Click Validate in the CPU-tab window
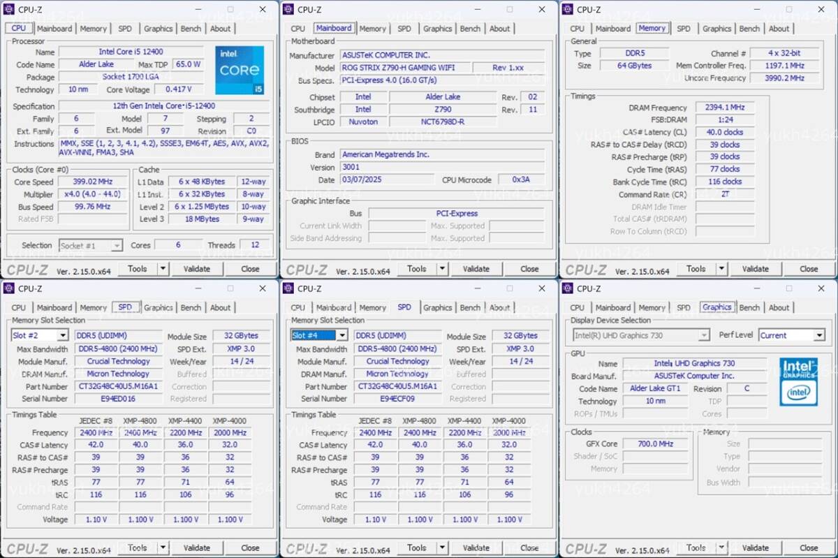The height and width of the screenshot is (558, 838). [x=197, y=269]
